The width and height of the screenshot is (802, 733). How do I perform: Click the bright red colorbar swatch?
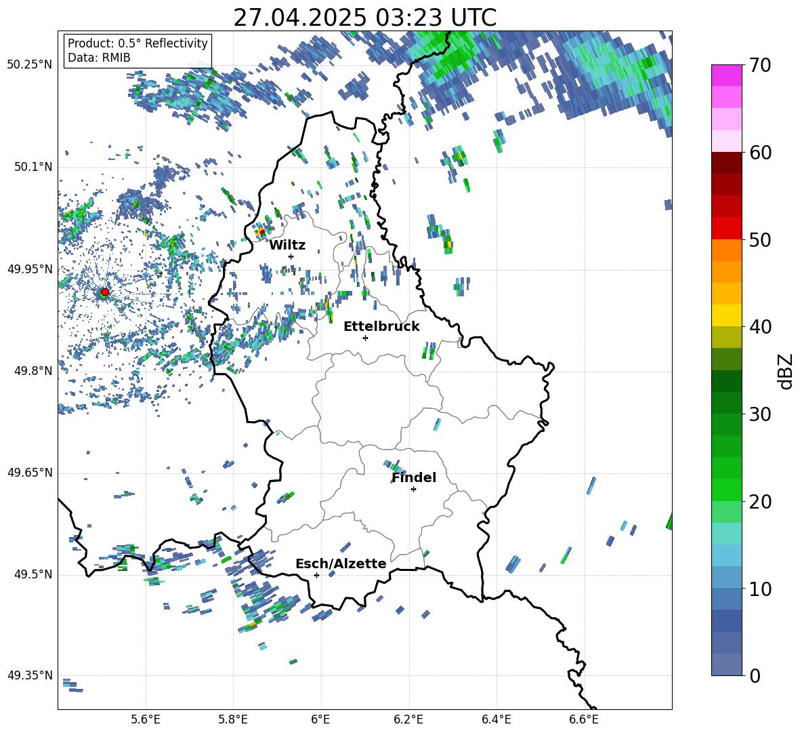(726, 229)
